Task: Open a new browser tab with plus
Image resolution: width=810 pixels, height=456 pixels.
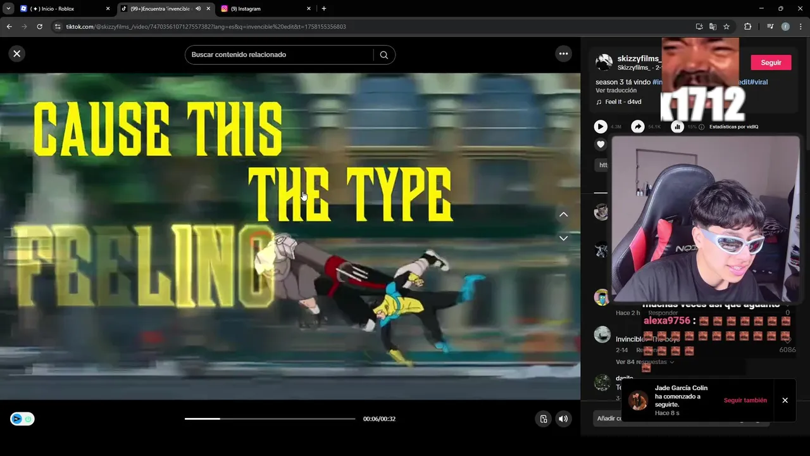Action: tap(324, 9)
